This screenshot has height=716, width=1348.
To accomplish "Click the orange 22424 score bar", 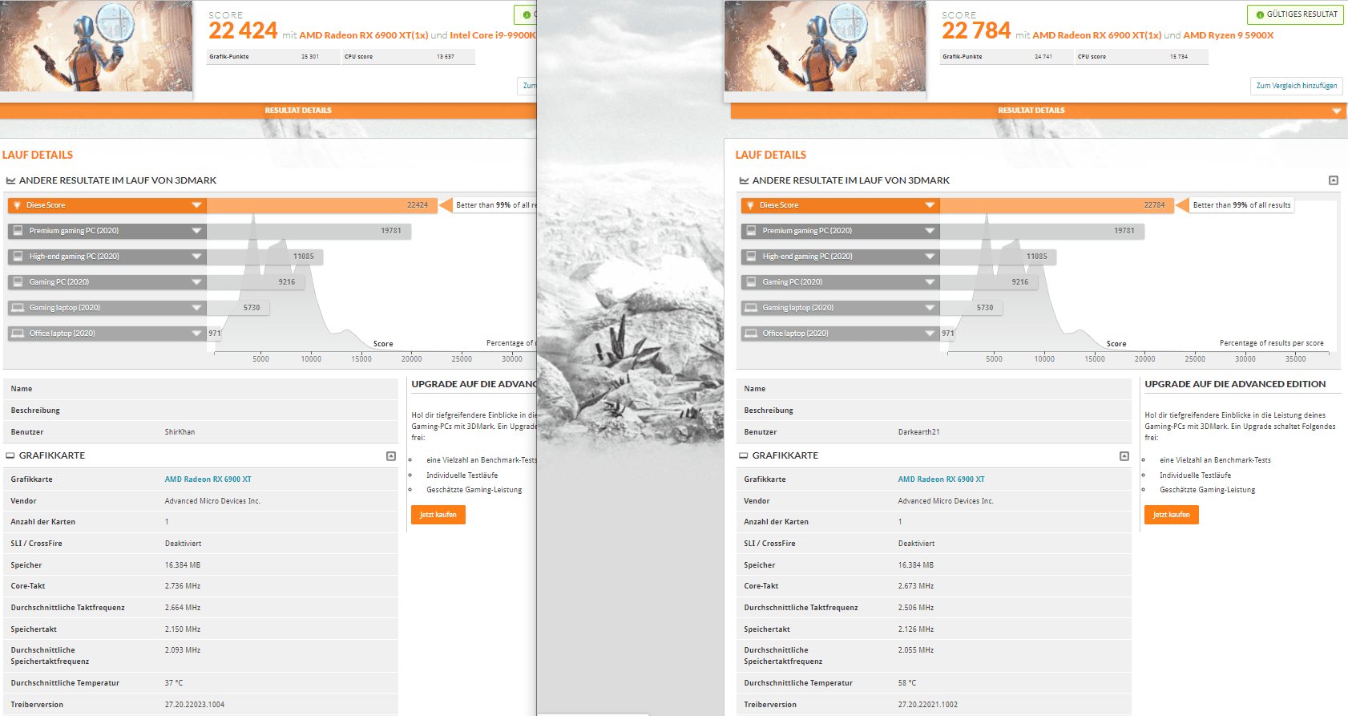I will (321, 205).
